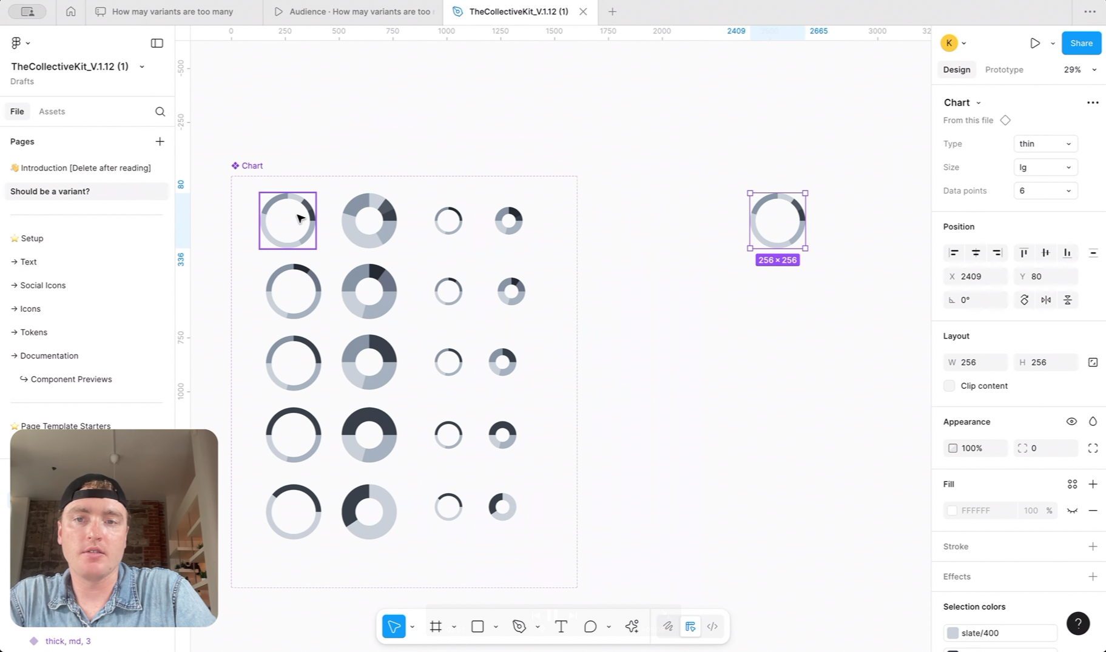Click the Share button
1106x652 pixels.
point(1081,43)
